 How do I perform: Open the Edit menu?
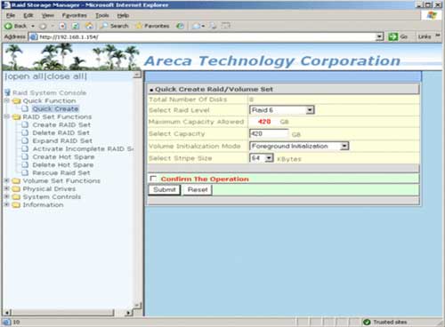28,15
